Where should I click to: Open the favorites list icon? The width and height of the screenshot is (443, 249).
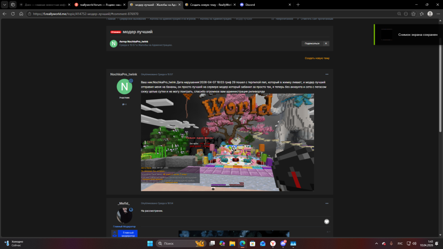coord(422,14)
